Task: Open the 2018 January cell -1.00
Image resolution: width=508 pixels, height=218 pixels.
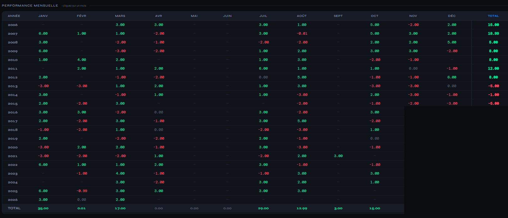Action: pos(43,130)
